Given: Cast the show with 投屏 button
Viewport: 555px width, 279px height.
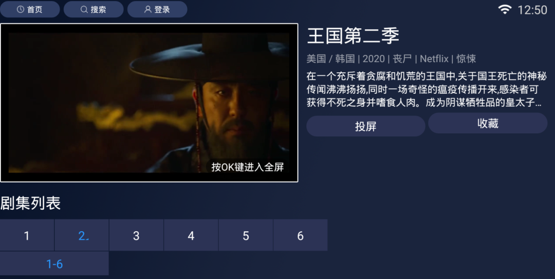Looking at the screenshot, I should pyautogui.click(x=366, y=126).
